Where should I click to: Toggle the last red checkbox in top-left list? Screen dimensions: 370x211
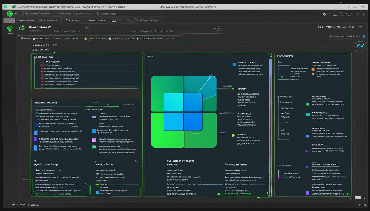coord(42,85)
